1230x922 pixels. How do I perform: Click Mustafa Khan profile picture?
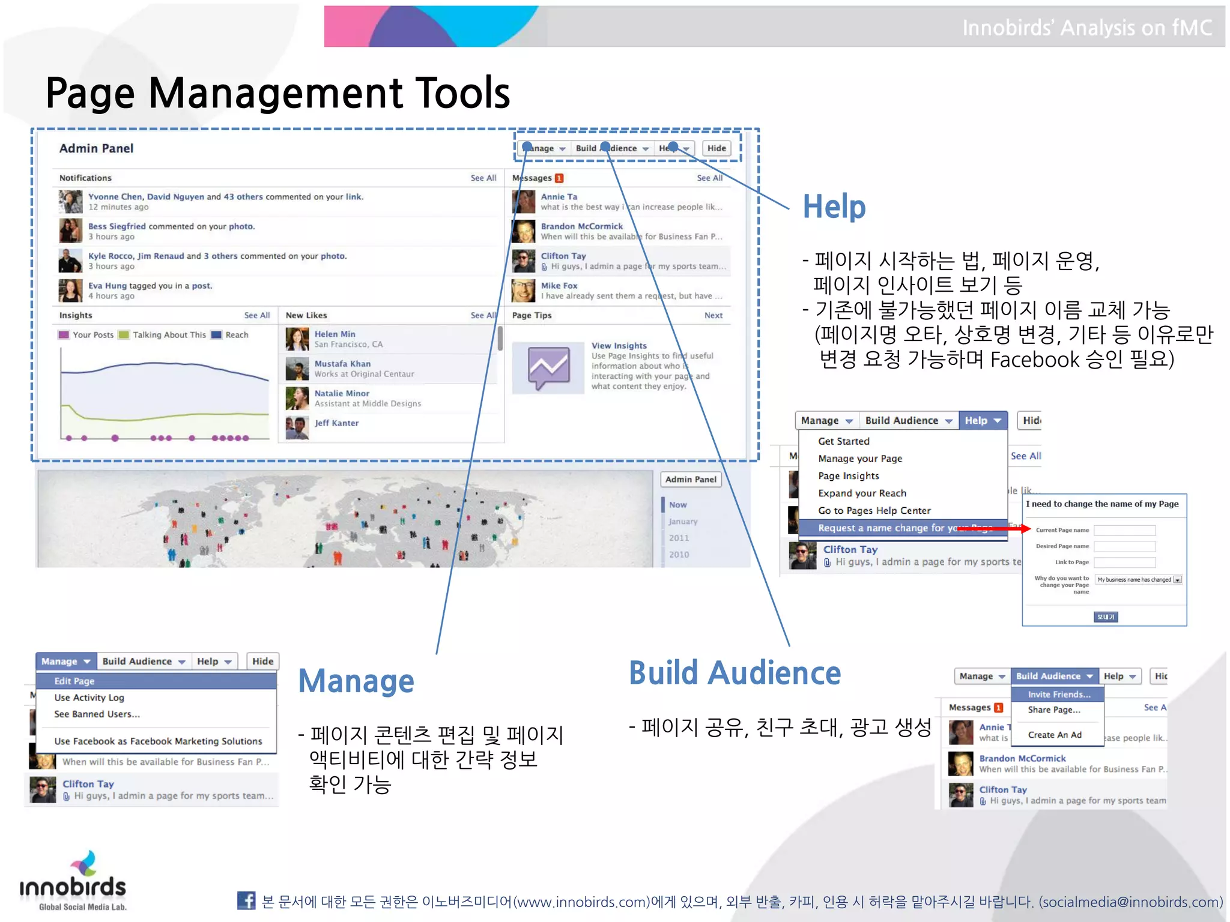[297, 369]
